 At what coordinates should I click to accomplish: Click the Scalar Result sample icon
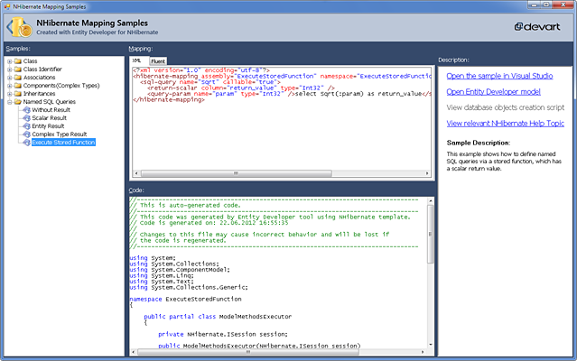26,118
